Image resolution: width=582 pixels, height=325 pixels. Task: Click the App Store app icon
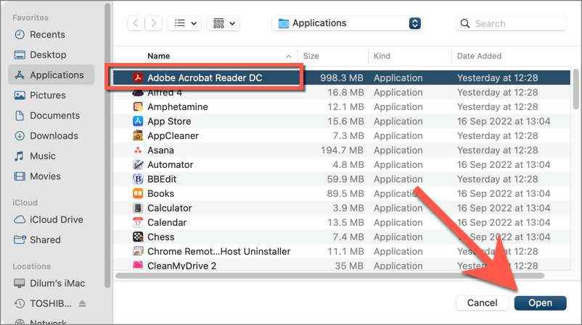tap(138, 121)
